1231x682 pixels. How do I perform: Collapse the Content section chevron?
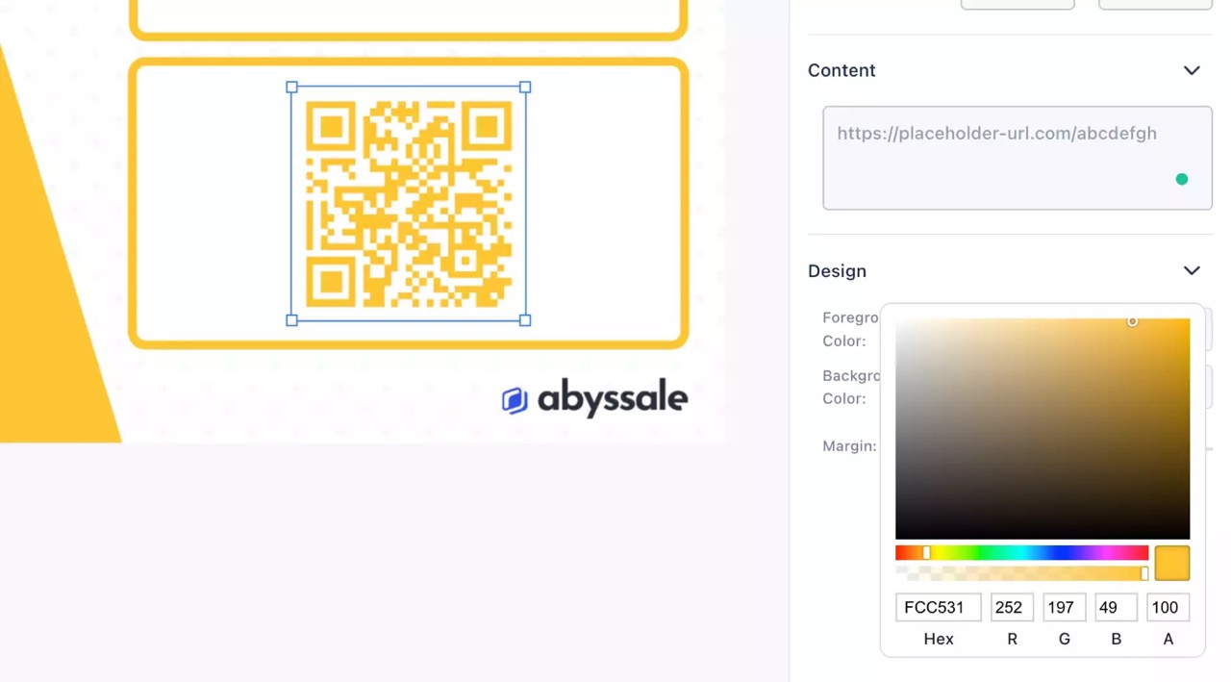pos(1192,70)
